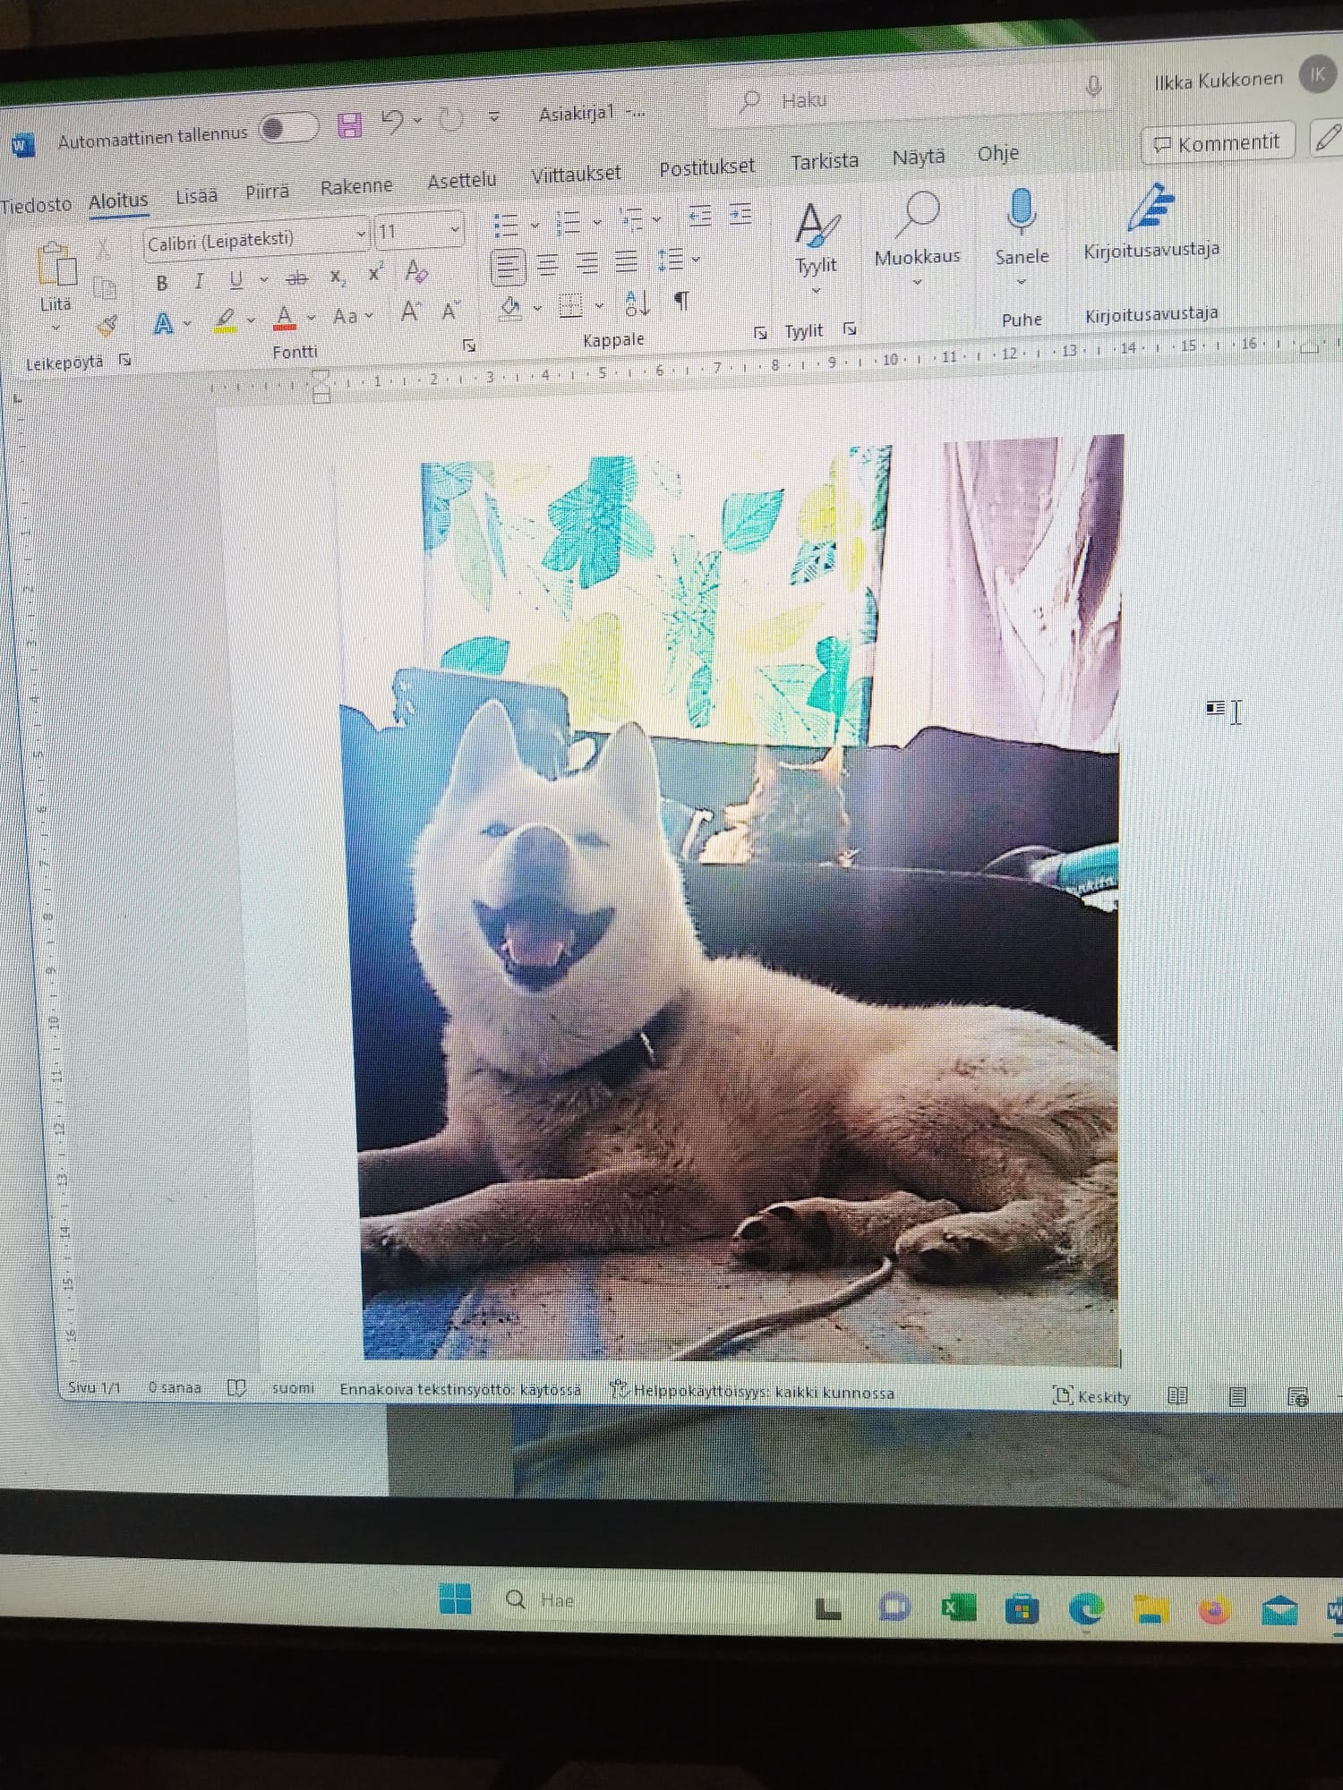This screenshot has height=1790, width=1343.
Task: Click the Multilevel List icon
Action: 632,218
